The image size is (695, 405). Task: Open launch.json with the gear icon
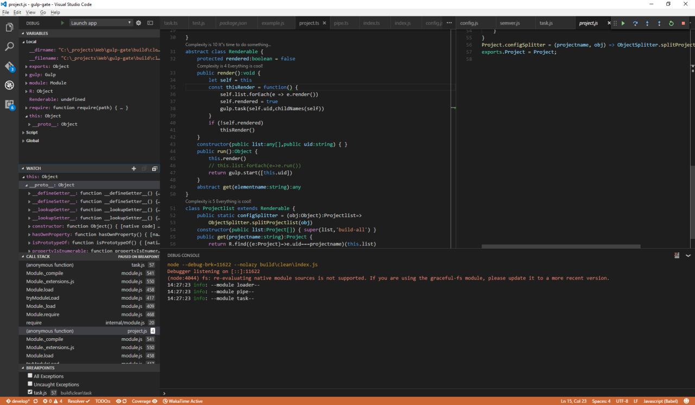138,23
